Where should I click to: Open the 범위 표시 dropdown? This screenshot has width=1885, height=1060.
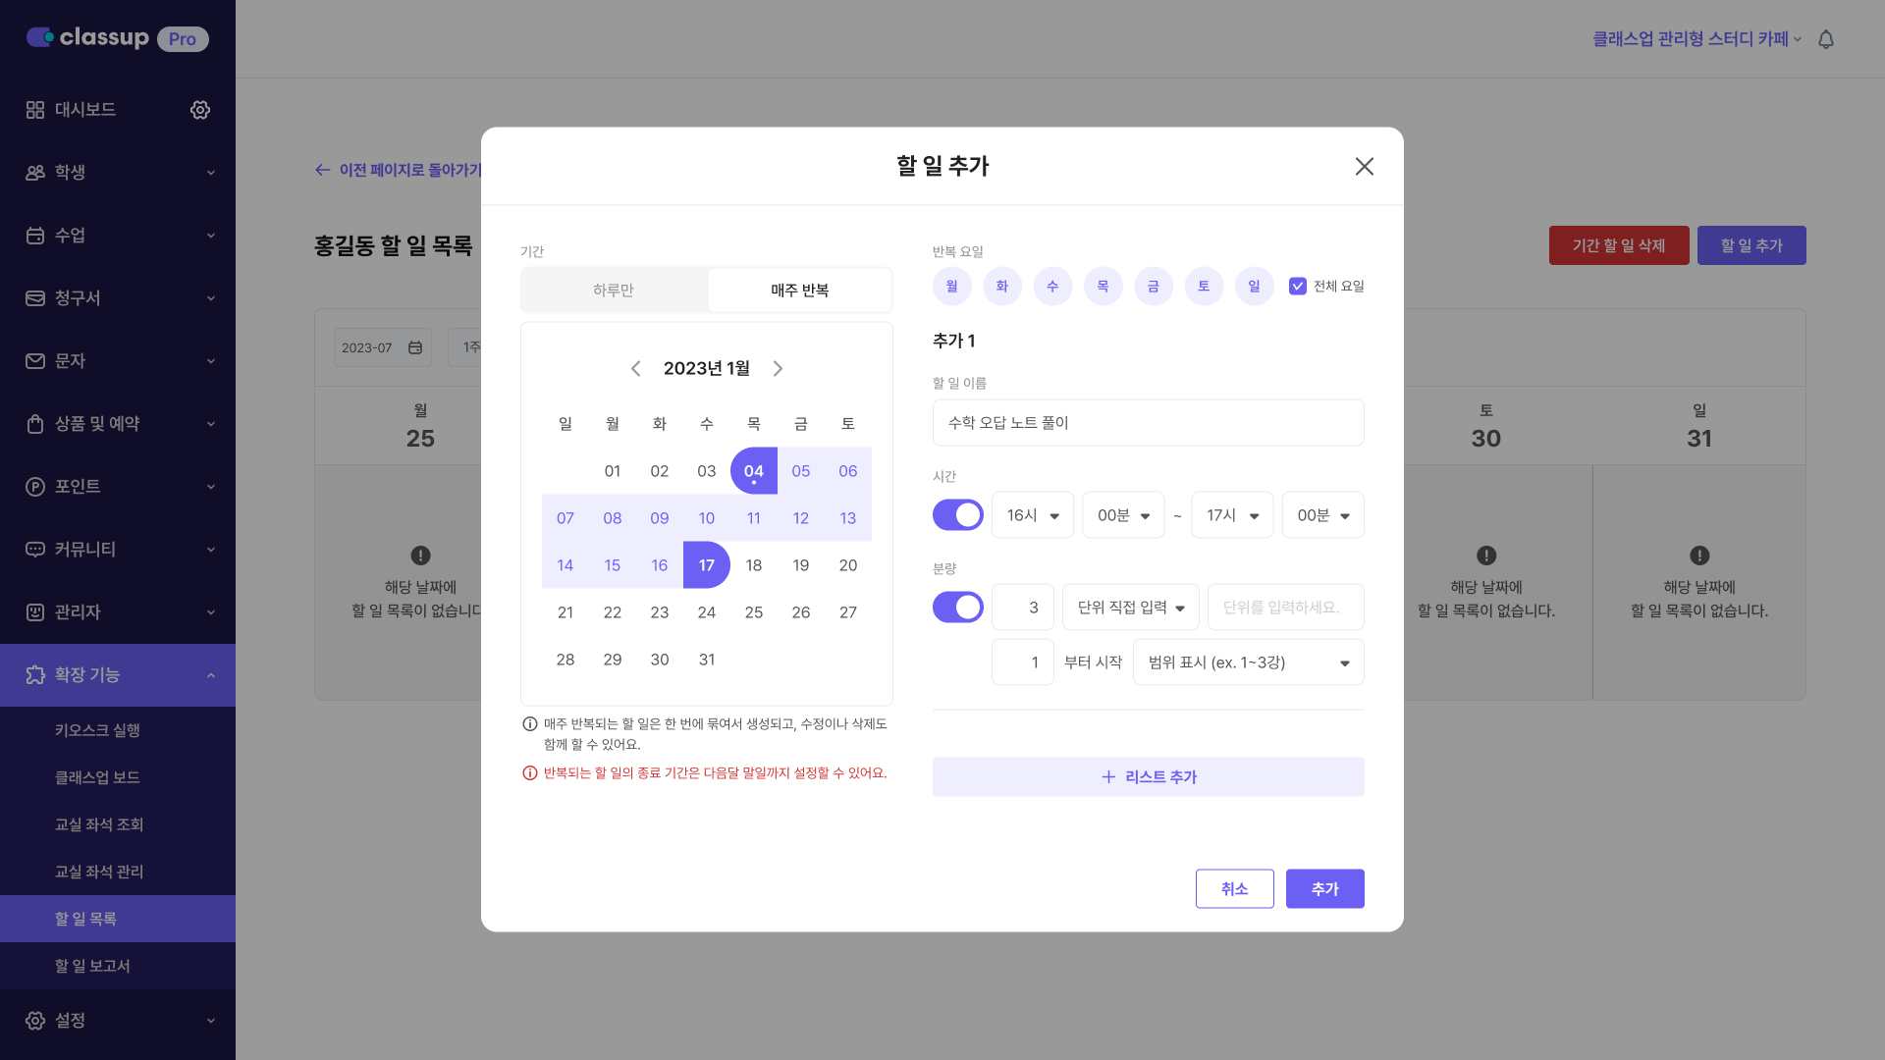pyautogui.click(x=1248, y=662)
